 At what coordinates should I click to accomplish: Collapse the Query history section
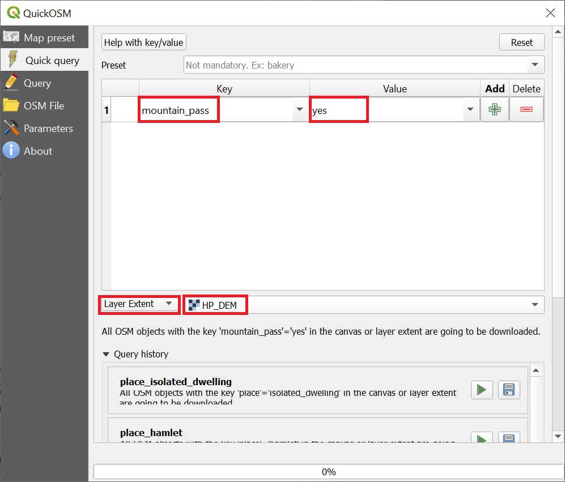click(106, 354)
